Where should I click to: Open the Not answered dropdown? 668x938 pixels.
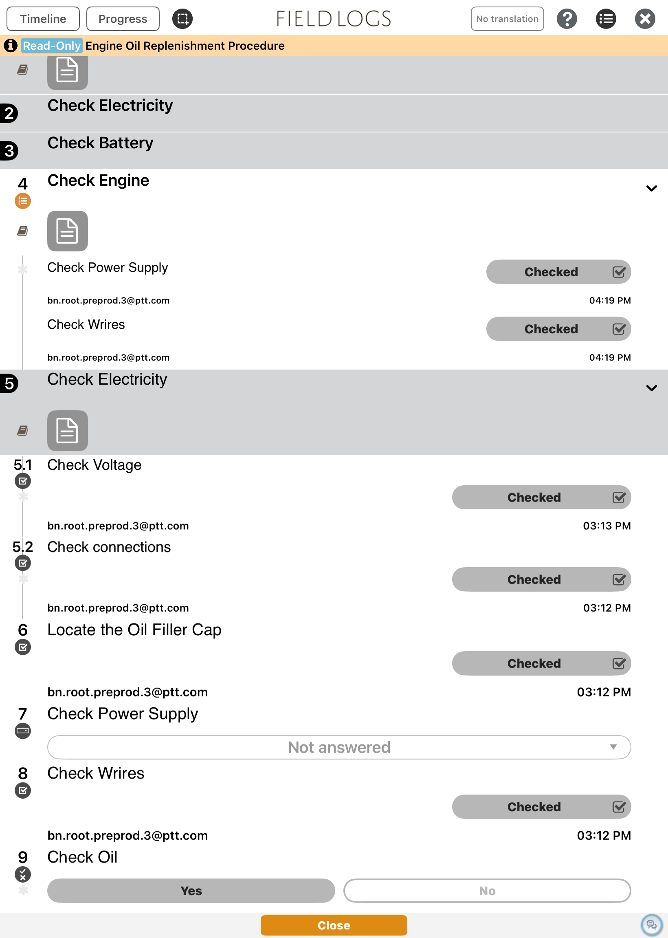point(339,747)
